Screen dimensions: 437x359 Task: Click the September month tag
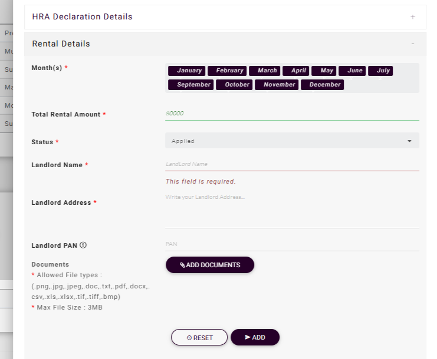coord(190,85)
